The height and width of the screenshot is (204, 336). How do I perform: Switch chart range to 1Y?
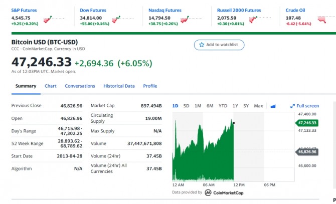point(235,106)
